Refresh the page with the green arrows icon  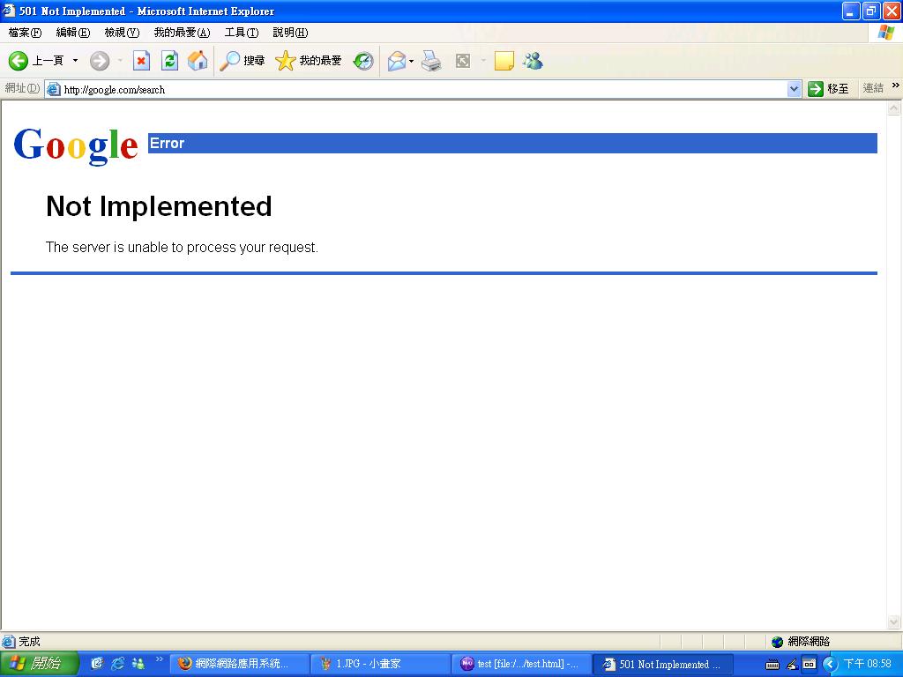[x=169, y=61]
